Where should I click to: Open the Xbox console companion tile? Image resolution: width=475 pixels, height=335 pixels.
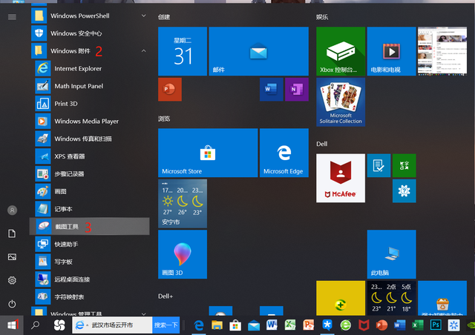coord(341,51)
